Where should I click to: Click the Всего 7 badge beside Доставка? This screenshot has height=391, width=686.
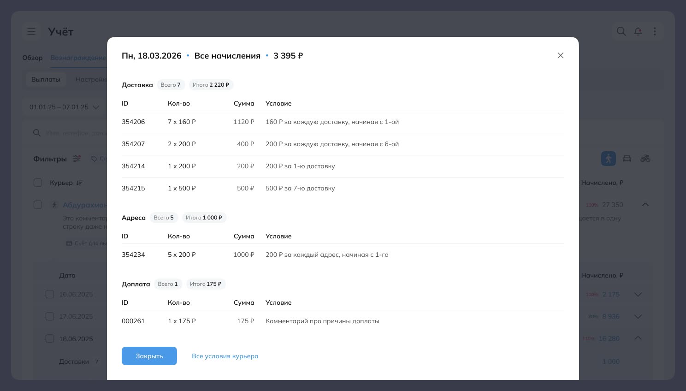[x=171, y=85]
